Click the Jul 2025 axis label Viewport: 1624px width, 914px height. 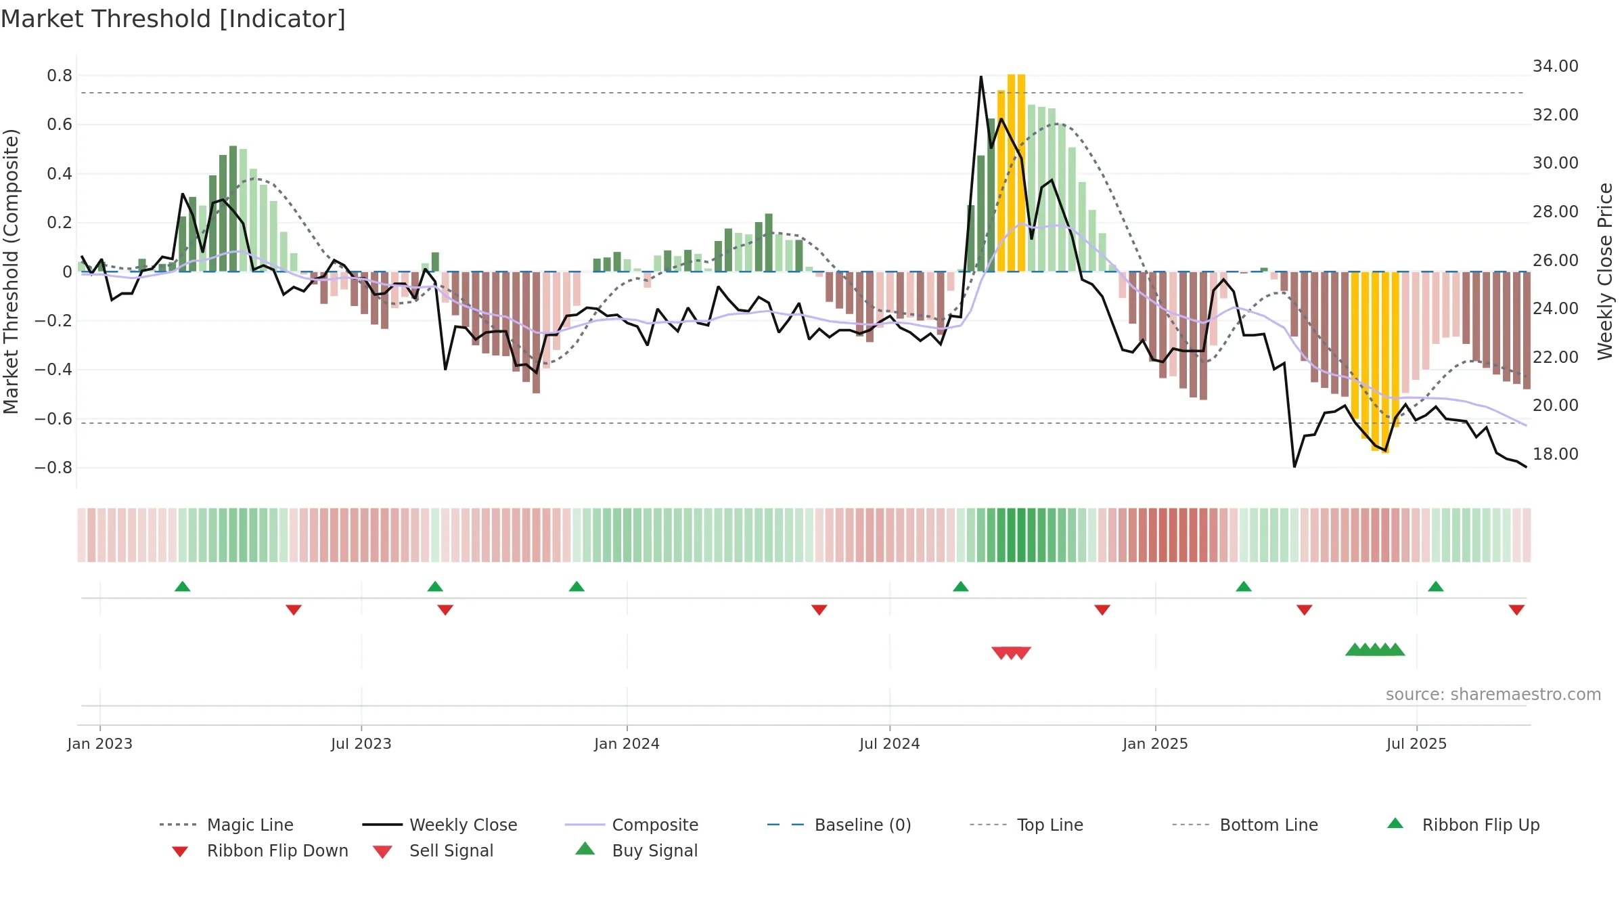pyautogui.click(x=1417, y=743)
